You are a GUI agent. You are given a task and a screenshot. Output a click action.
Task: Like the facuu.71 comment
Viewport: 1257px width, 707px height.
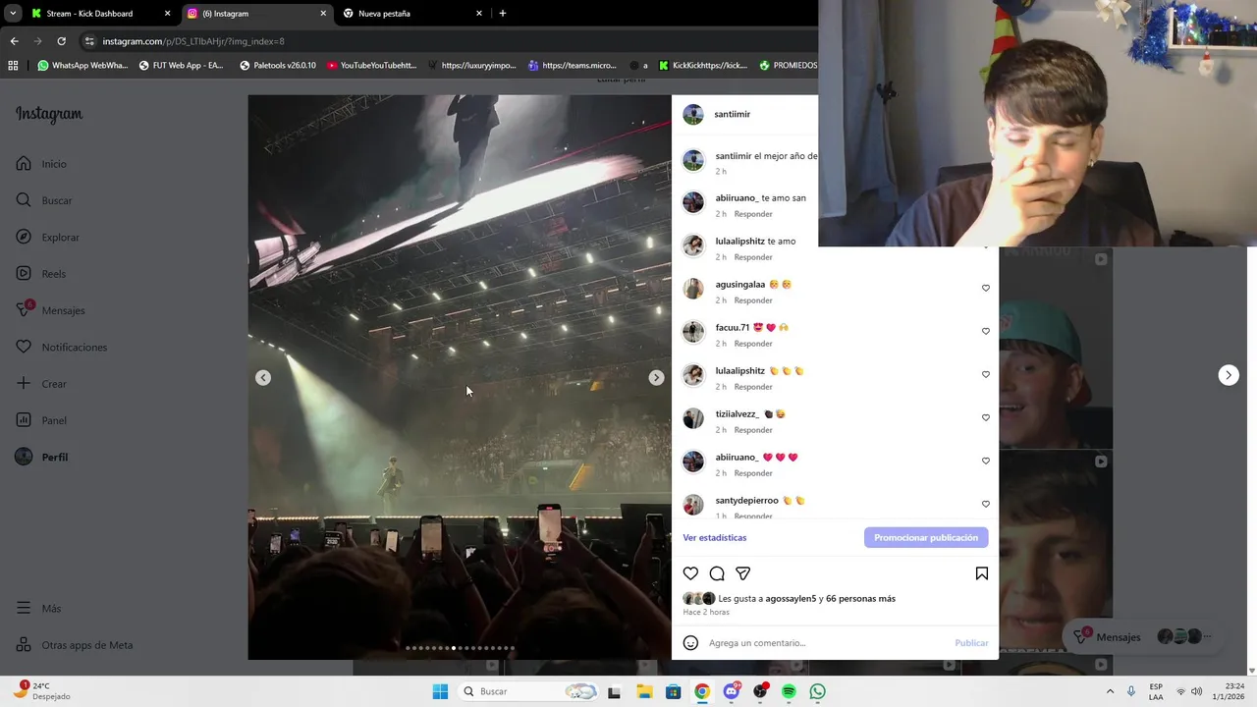pos(986,331)
